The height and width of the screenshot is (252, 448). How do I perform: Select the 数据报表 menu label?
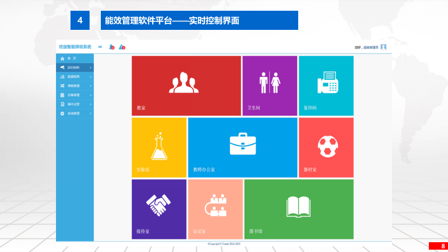click(x=73, y=77)
